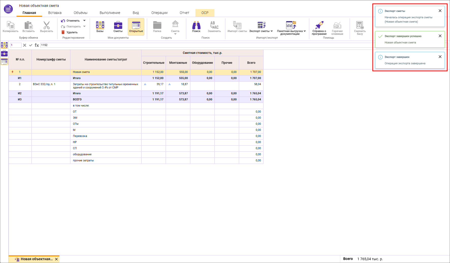Image resolution: width=450 pixels, height=263 pixels.
Task: Open Пакетная выгрузка документации dropdown
Action: [x=305, y=31]
